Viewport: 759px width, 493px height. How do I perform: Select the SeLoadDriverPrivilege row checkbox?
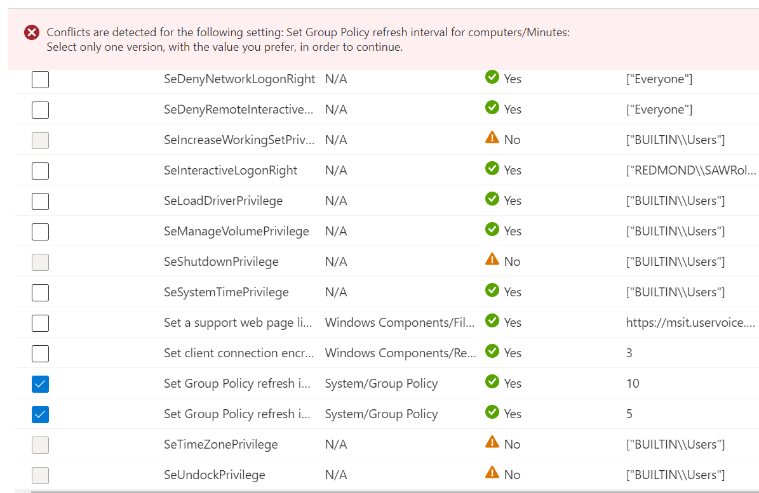40,202
